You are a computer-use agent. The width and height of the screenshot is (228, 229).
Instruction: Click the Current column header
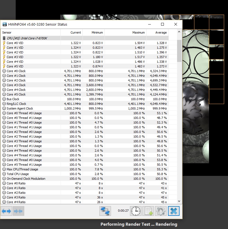point(72,32)
